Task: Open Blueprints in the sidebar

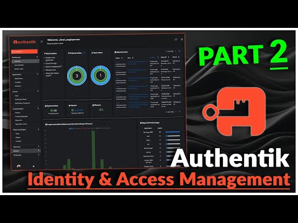Action: (x=19, y=120)
